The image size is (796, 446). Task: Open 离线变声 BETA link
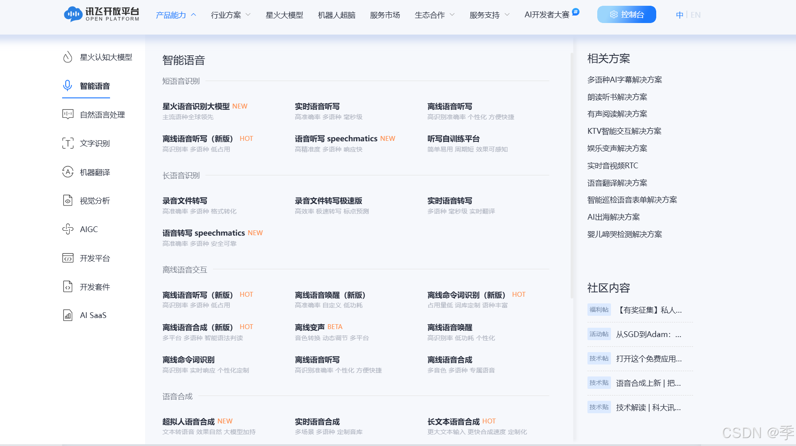coord(310,327)
